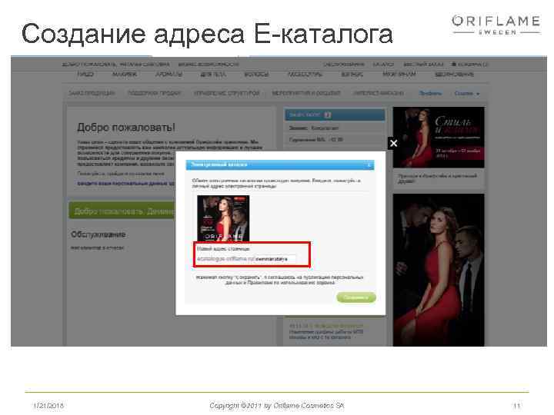The height and width of the screenshot is (415, 554).
Task: Open the АКСЕССУАРЫ menu item
Action: [305, 75]
